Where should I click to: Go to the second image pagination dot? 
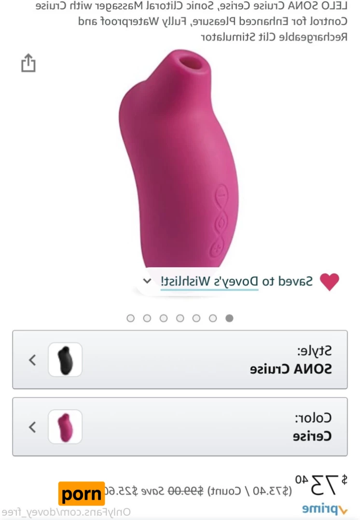click(x=213, y=318)
